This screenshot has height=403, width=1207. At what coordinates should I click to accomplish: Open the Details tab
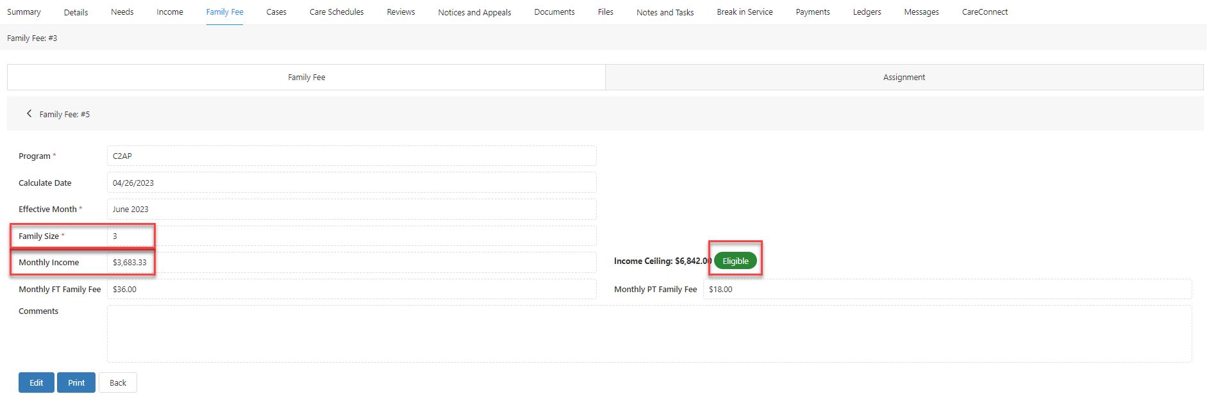click(76, 12)
